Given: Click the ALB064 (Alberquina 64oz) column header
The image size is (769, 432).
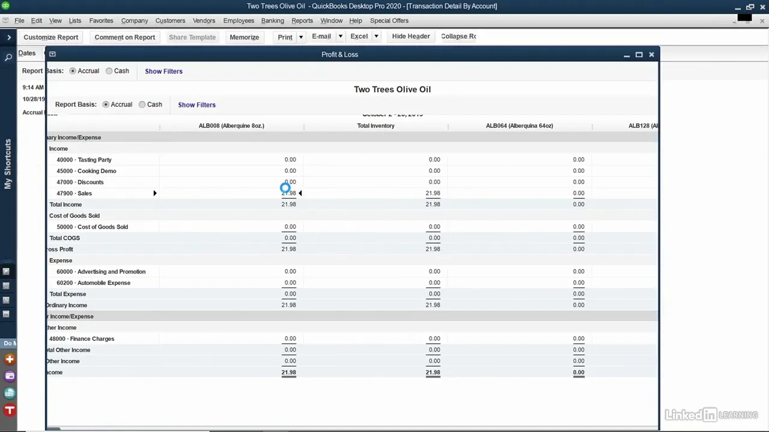Looking at the screenshot, I should point(519,126).
